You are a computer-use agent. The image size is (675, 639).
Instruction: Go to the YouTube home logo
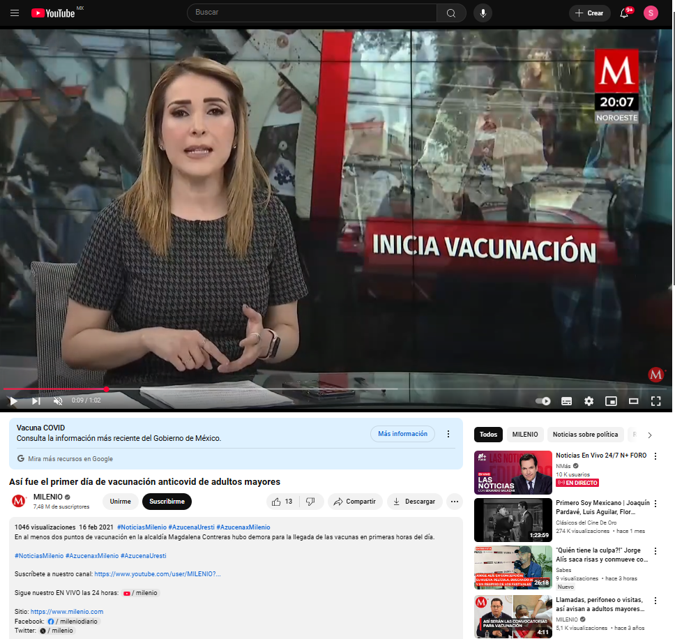pyautogui.click(x=54, y=13)
